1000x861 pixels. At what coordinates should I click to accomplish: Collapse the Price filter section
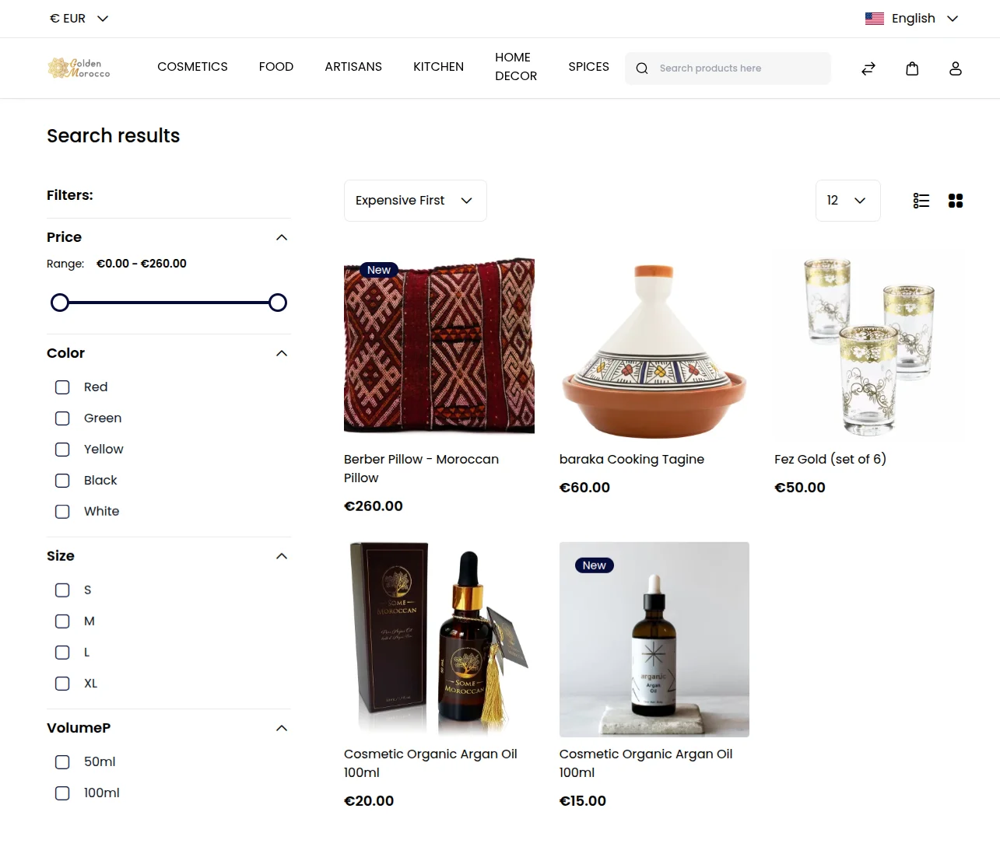click(x=281, y=236)
